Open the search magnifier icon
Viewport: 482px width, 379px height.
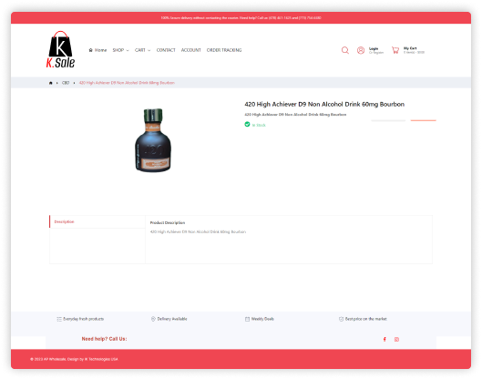345,50
